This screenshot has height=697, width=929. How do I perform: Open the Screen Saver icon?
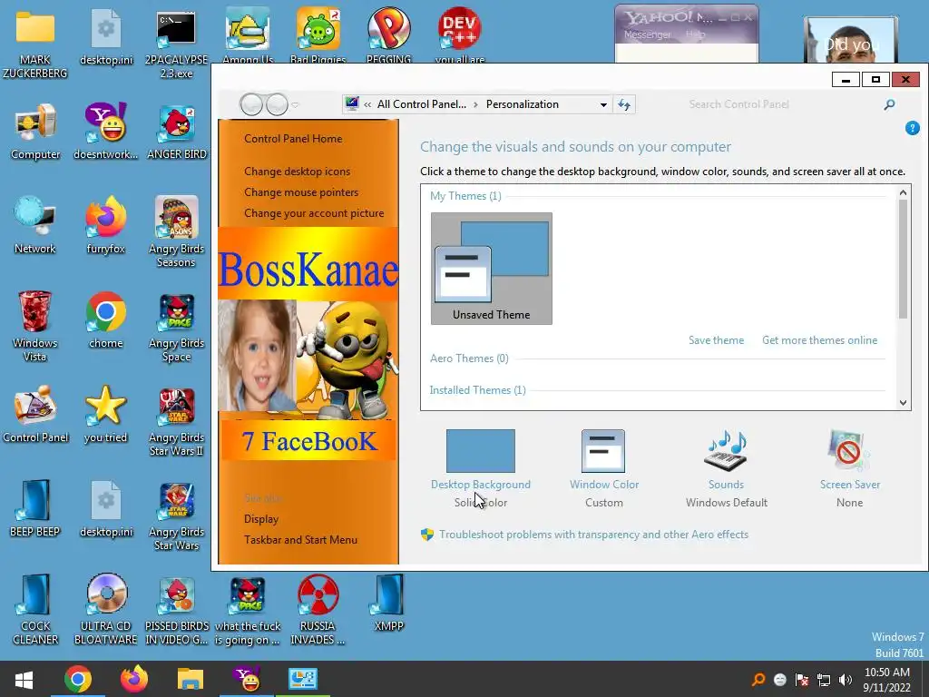(x=849, y=451)
